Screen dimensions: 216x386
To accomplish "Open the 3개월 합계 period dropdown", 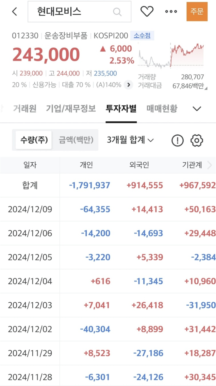I will [x=130, y=140].
